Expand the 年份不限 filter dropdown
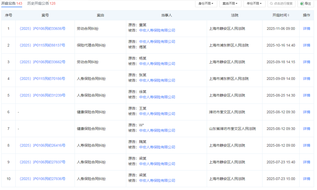This screenshot has width=317, height=190. pyautogui.click(x=254, y=3)
